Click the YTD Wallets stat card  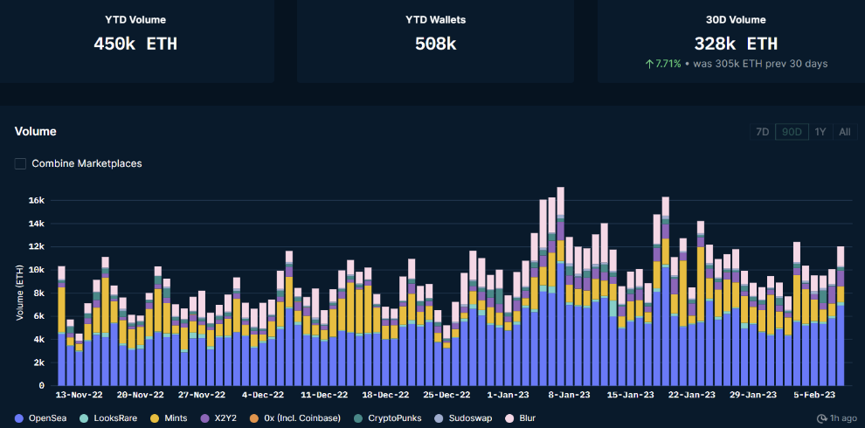(x=435, y=41)
